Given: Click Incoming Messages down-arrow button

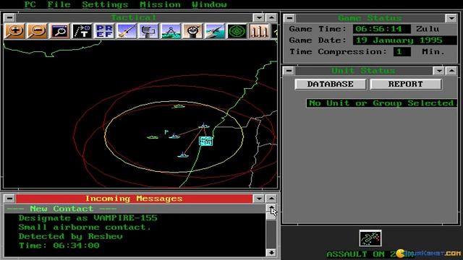Looking at the screenshot, I should [259, 199].
